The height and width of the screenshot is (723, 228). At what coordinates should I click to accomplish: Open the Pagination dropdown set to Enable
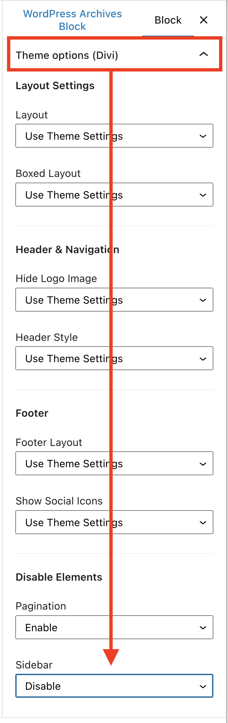pyautogui.click(x=114, y=627)
